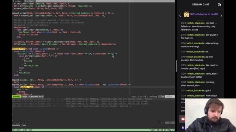Go to next chat banner with right arrow
This screenshot has width=236, height=132.
pyautogui.click(x=221, y=15)
